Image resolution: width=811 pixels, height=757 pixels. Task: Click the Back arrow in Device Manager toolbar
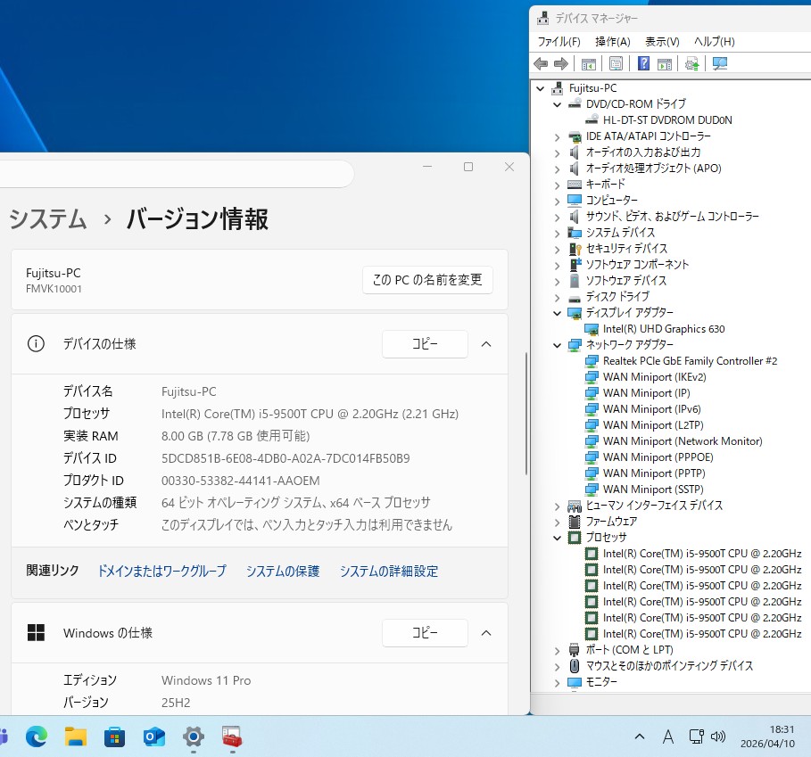point(541,63)
